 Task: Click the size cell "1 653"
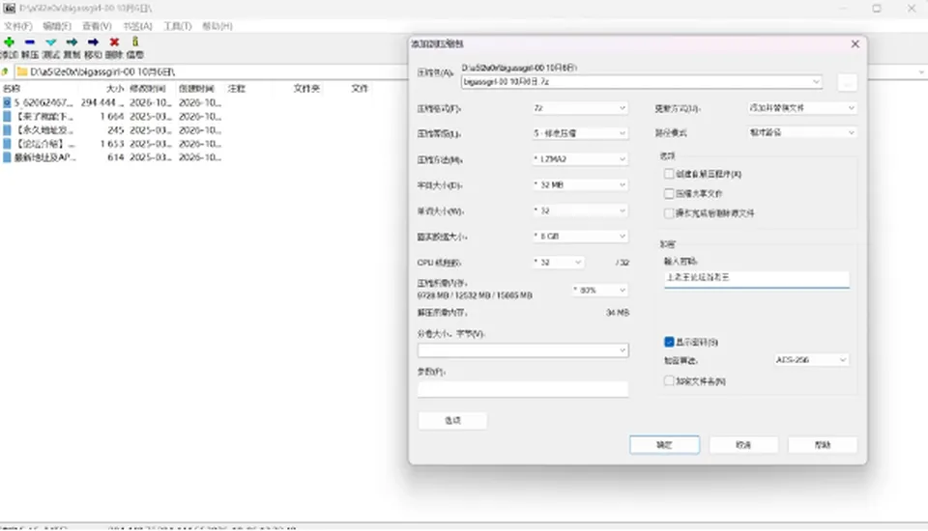coord(112,144)
